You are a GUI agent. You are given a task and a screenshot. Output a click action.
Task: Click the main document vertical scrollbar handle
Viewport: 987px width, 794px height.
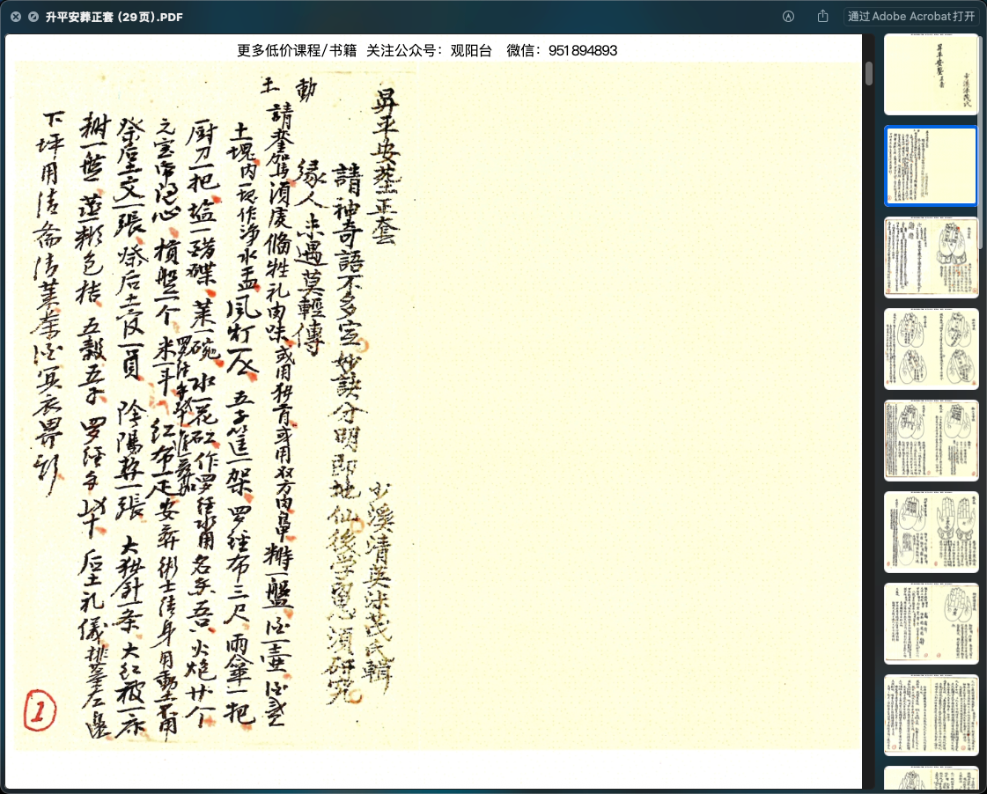869,73
